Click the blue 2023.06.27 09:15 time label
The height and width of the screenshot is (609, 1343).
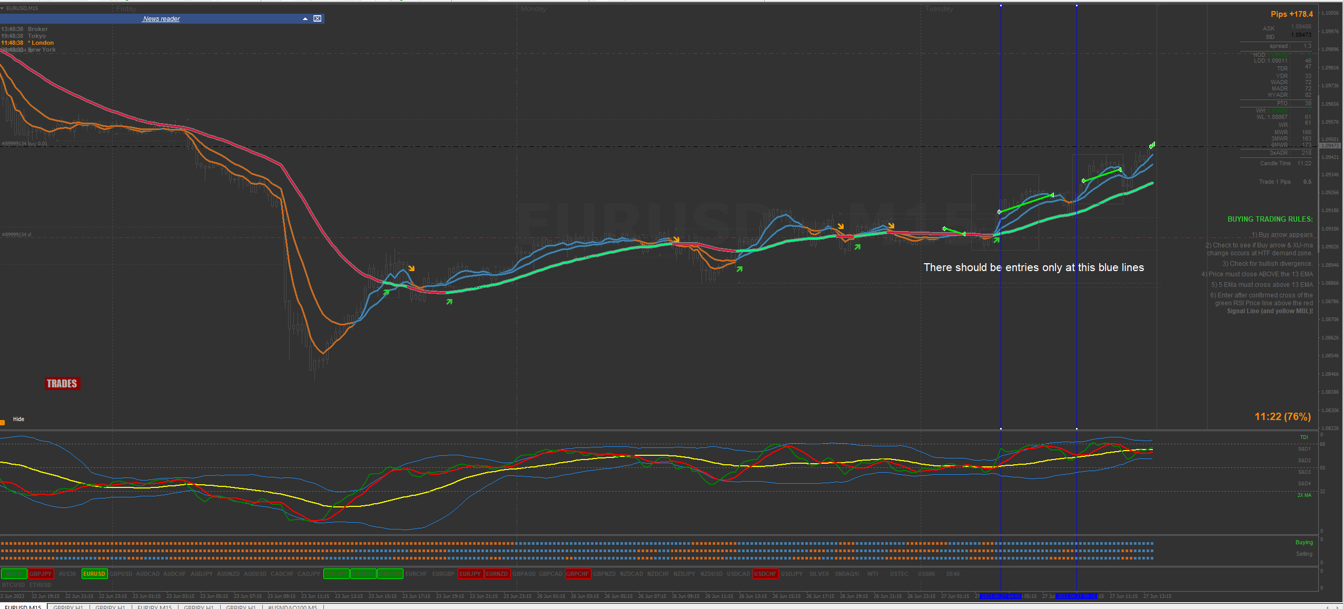tap(1076, 596)
